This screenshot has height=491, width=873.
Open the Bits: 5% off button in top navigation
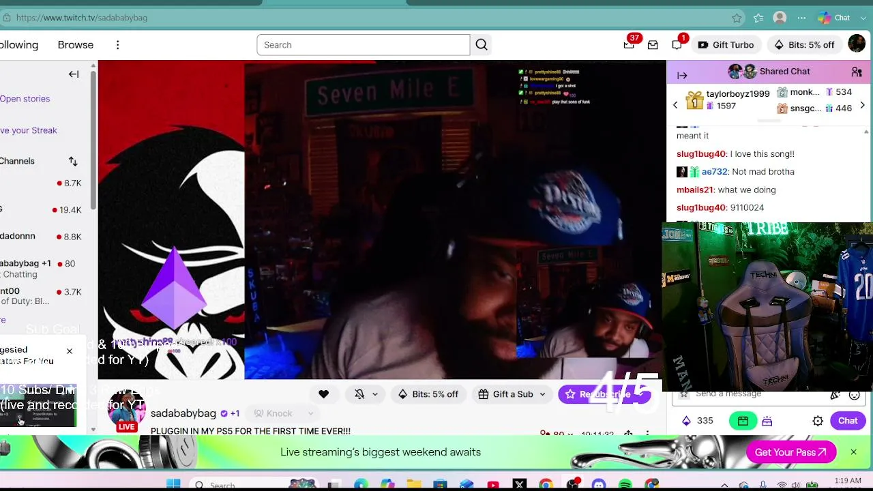(804, 45)
